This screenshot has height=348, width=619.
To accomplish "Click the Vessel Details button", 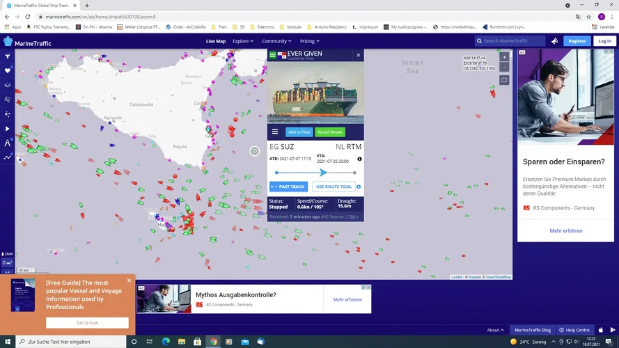I will click(x=330, y=132).
